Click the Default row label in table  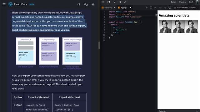pos(18,105)
